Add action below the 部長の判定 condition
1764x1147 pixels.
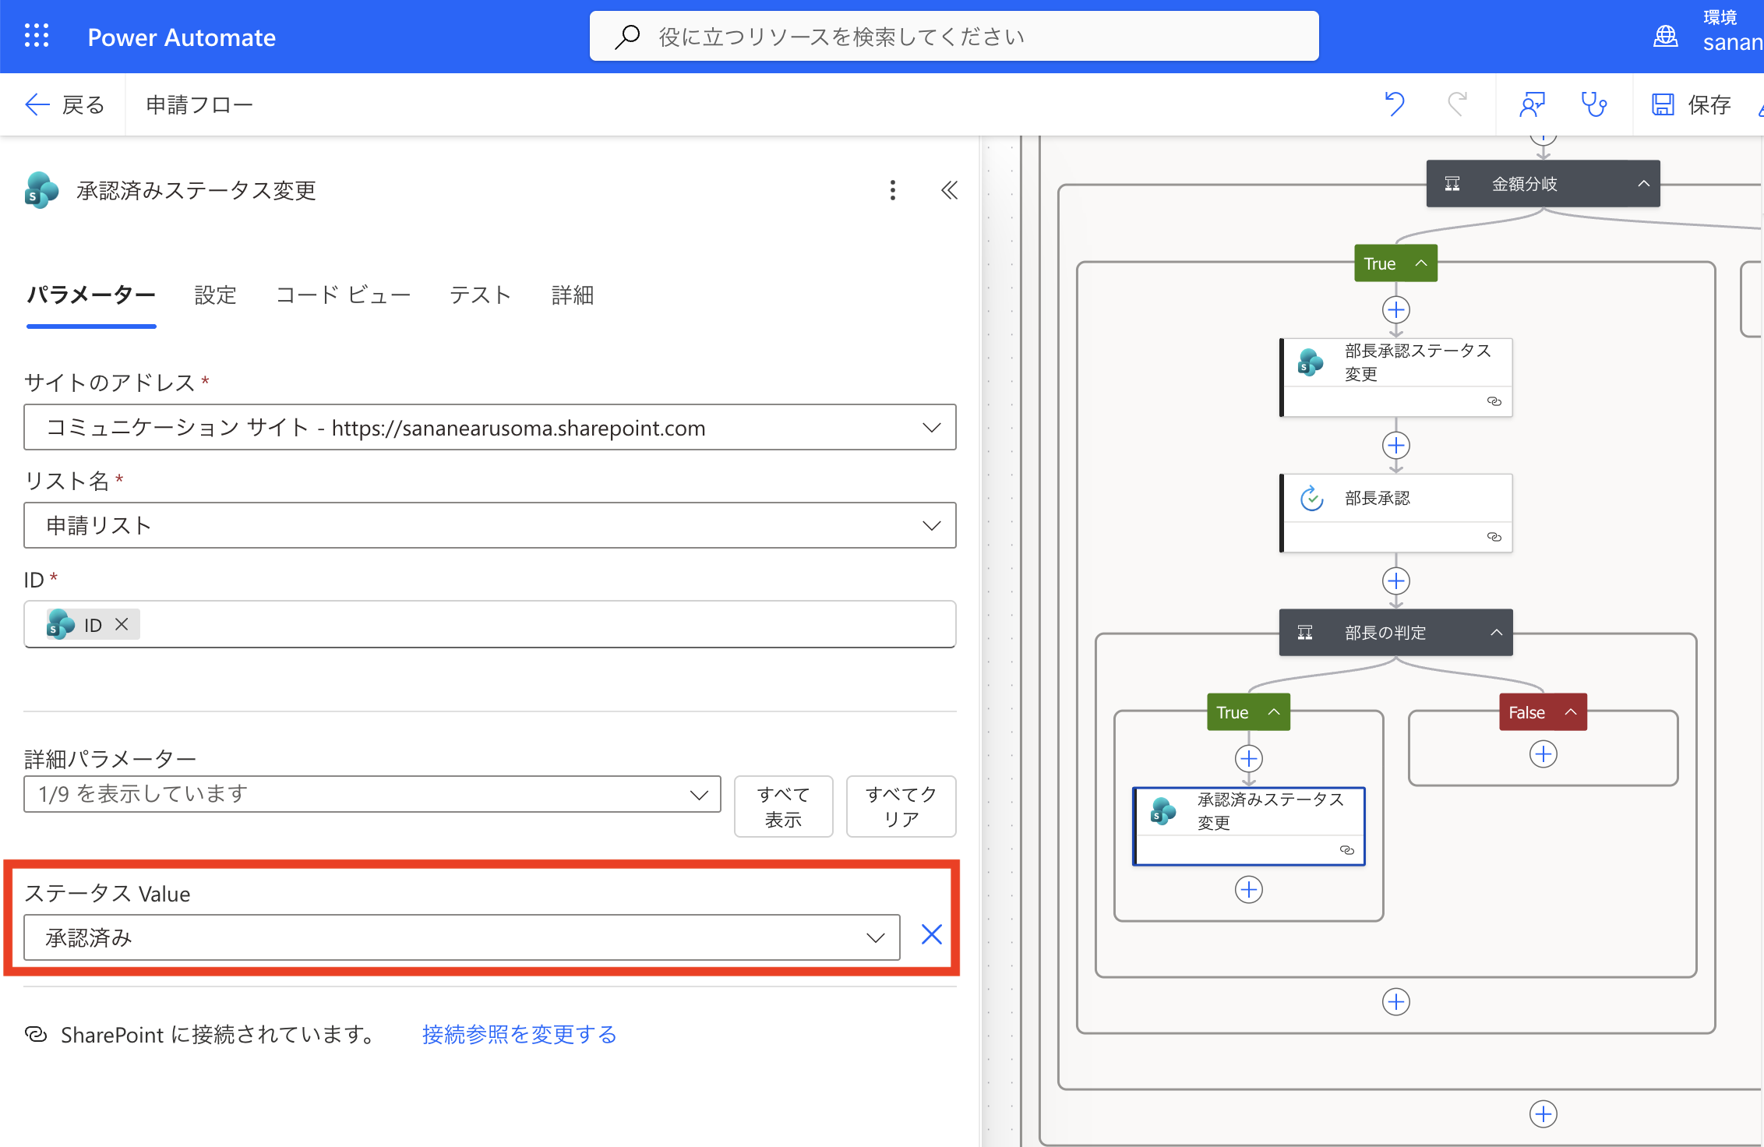[x=1396, y=1002]
